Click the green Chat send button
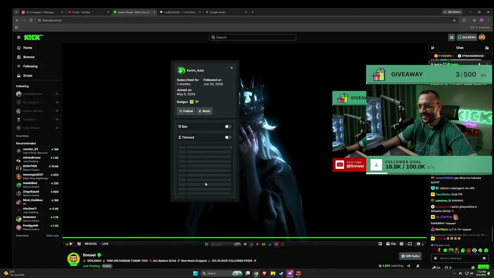This screenshot has height=278, width=494. point(483,268)
